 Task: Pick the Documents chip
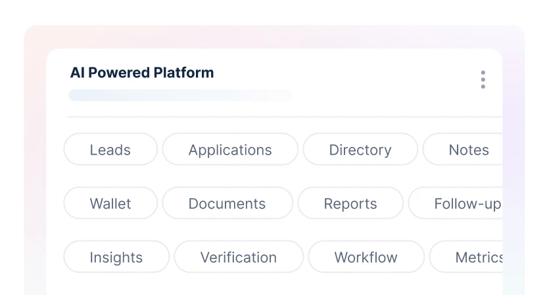pos(227,203)
